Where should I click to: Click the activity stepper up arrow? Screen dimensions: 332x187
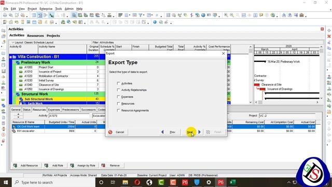pos(19,114)
